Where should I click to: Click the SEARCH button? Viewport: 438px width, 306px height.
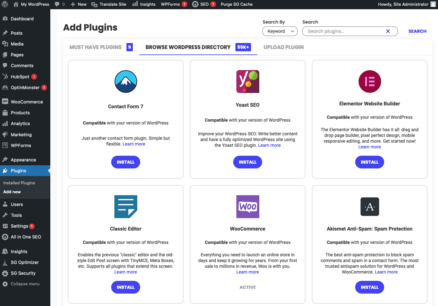coord(417,31)
